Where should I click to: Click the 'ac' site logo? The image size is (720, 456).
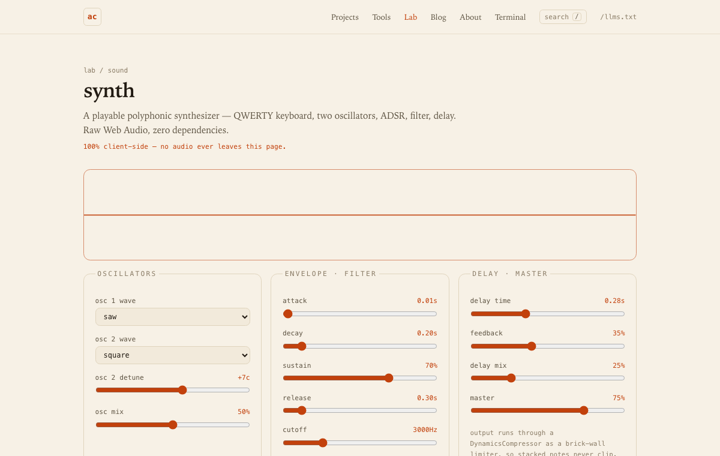tap(92, 17)
